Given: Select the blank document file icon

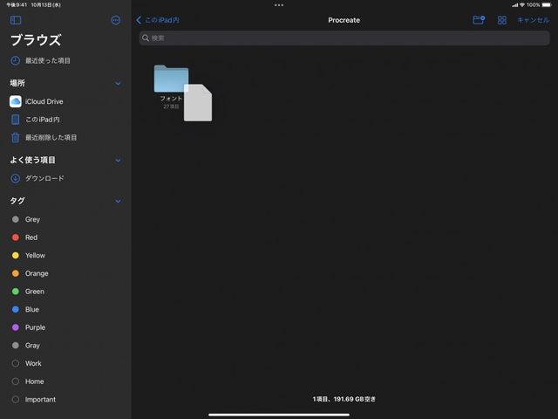Looking at the screenshot, I should pyautogui.click(x=198, y=103).
